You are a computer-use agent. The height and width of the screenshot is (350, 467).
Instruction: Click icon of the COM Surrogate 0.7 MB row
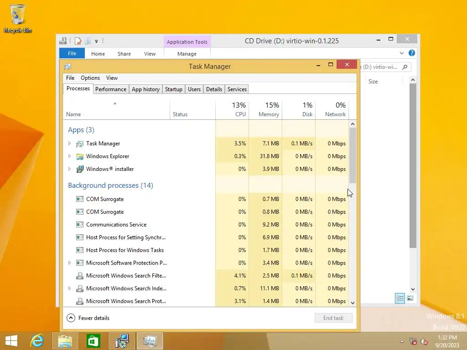pyautogui.click(x=79, y=199)
